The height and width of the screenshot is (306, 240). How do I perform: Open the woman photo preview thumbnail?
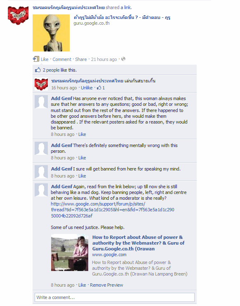(70, 252)
